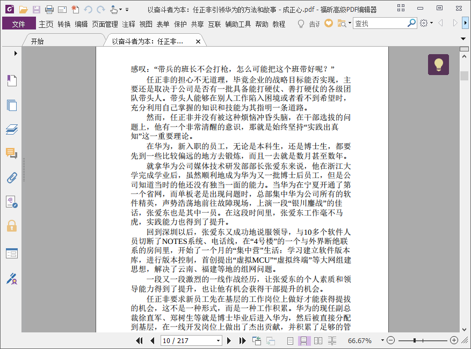
Task: Close the 以奋斗者为本 document tab
Action: point(198,41)
